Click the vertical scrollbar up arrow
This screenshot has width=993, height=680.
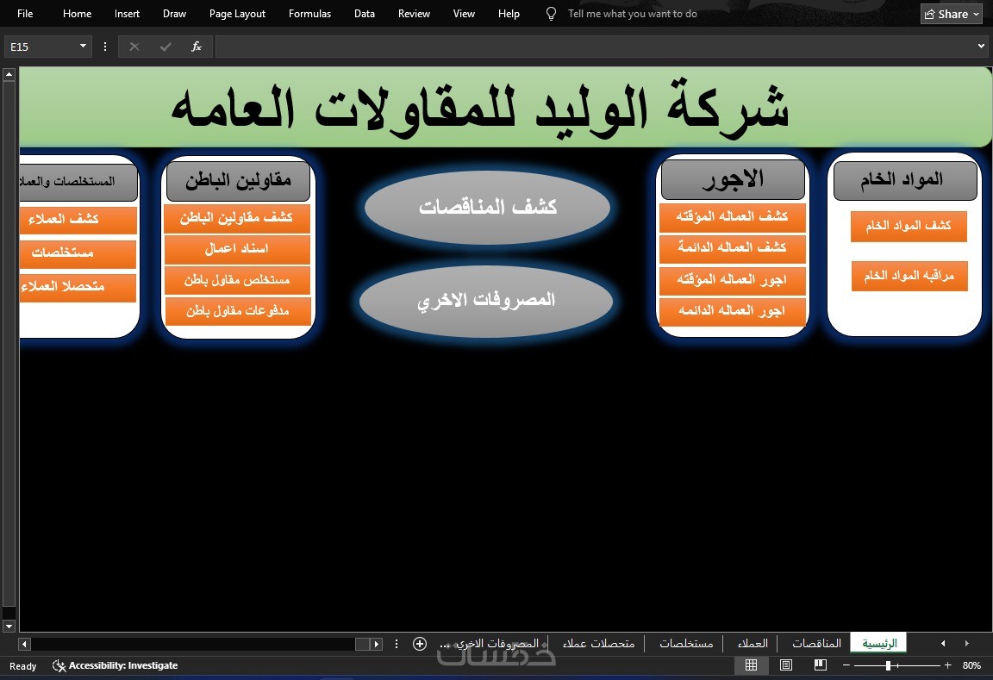coord(9,75)
